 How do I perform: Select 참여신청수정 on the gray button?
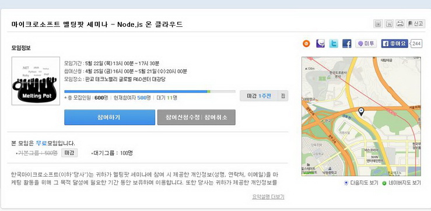(183, 117)
